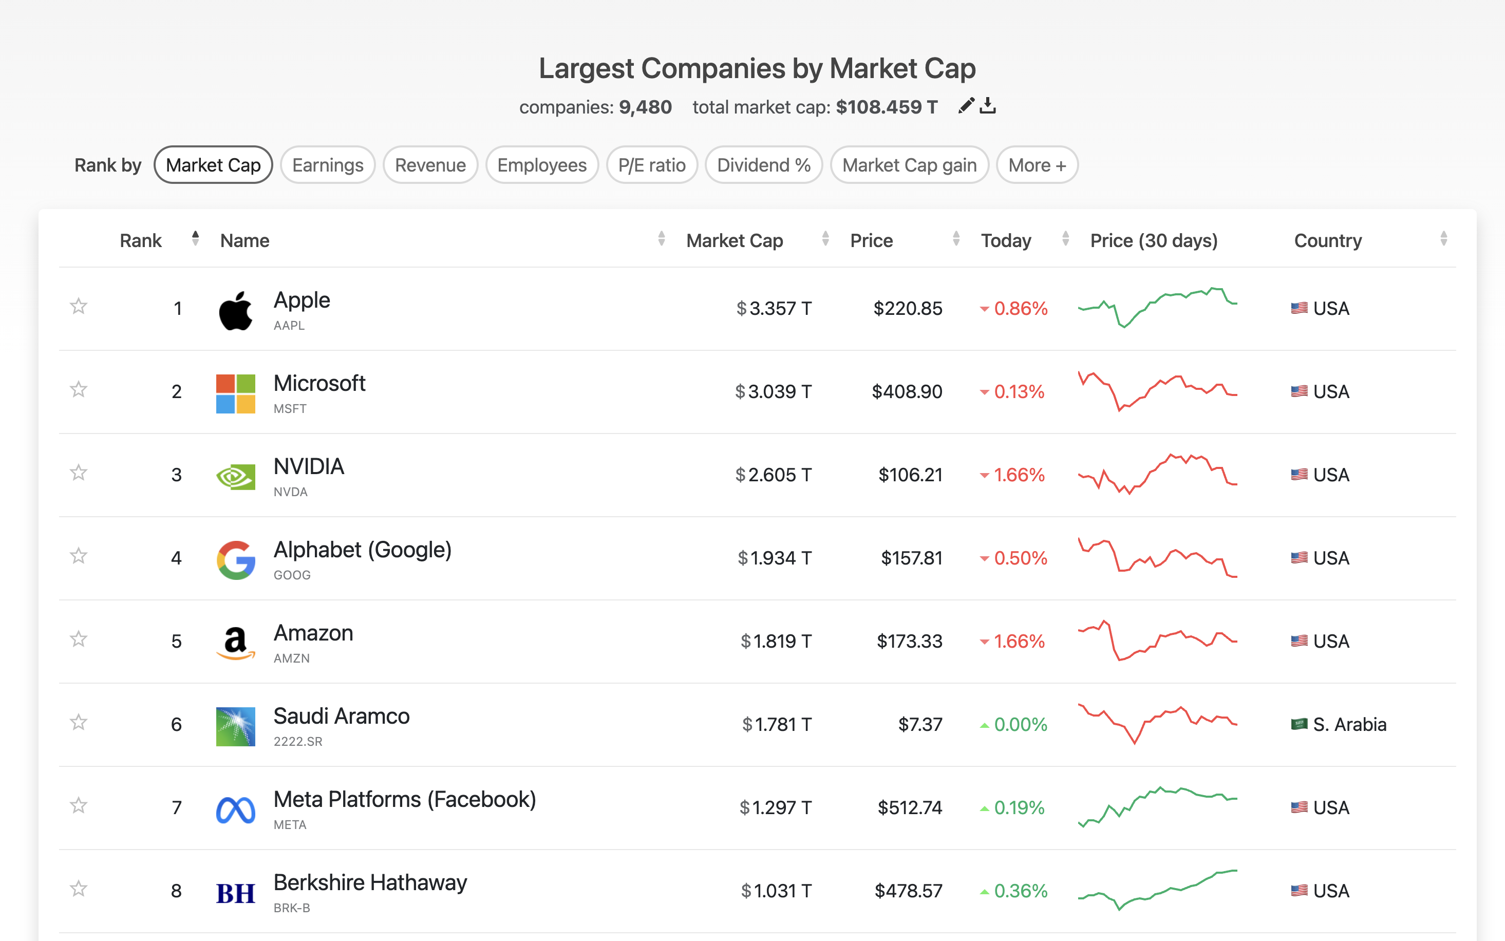Click the S. Arabia country label
Viewport: 1505px width, 941px height.
click(x=1349, y=724)
